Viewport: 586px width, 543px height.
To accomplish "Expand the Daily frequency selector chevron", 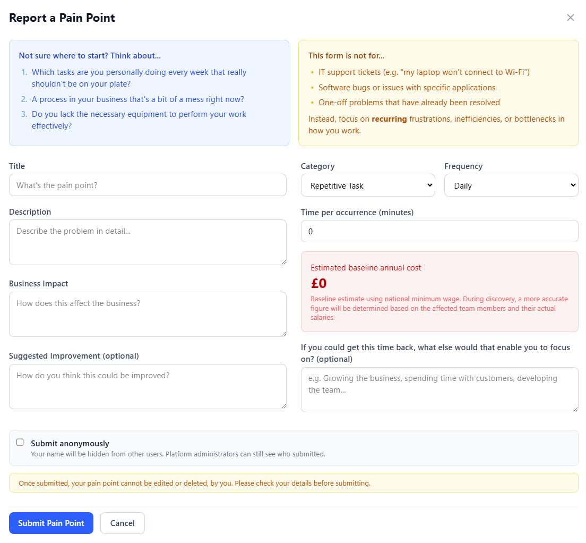I will tap(570, 185).
